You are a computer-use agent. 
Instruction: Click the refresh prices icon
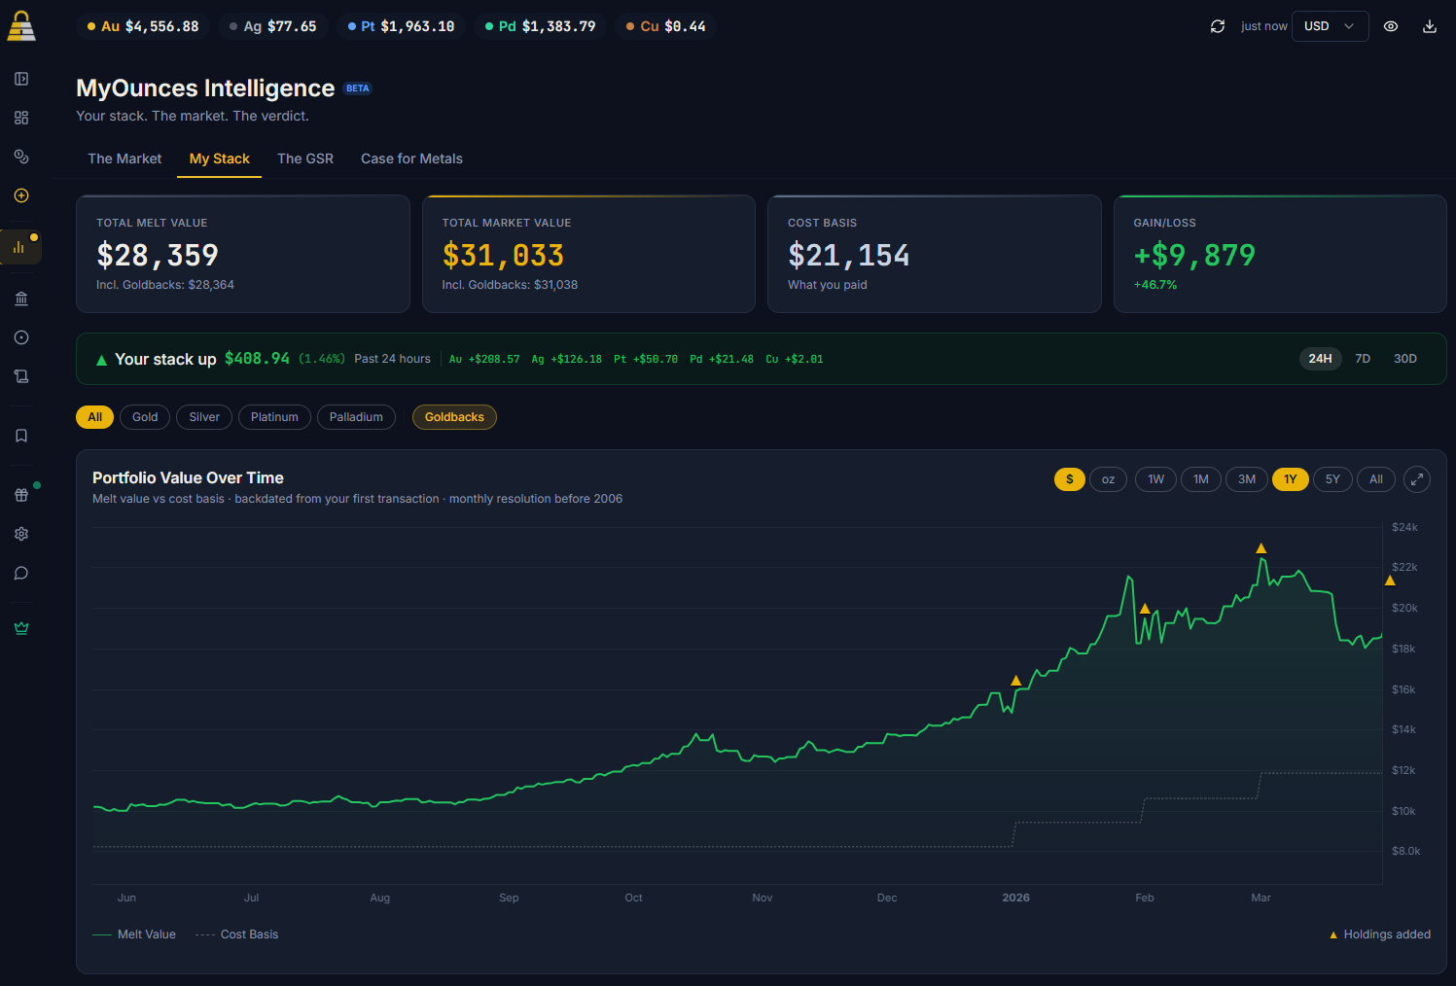point(1218,26)
